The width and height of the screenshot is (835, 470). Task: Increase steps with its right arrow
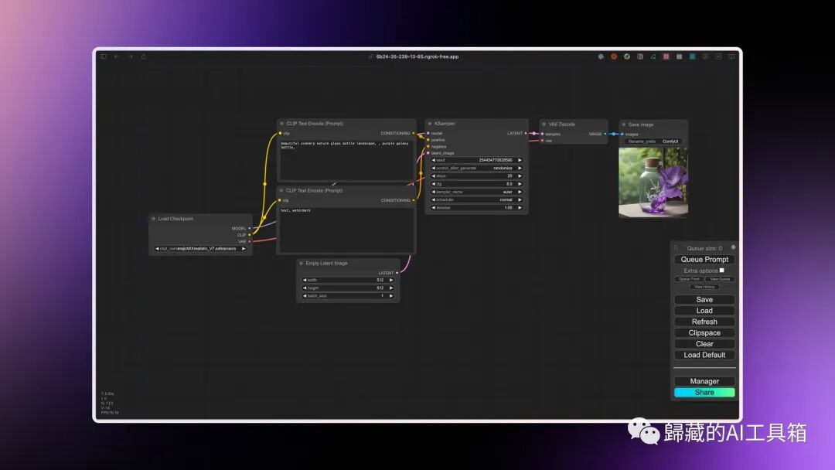pos(520,176)
